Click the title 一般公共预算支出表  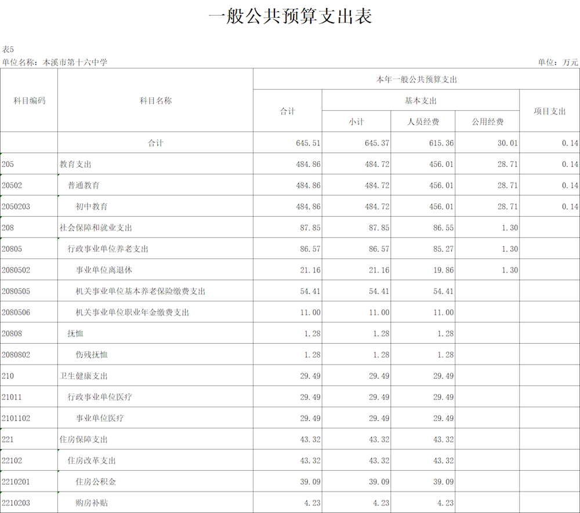pos(291,16)
